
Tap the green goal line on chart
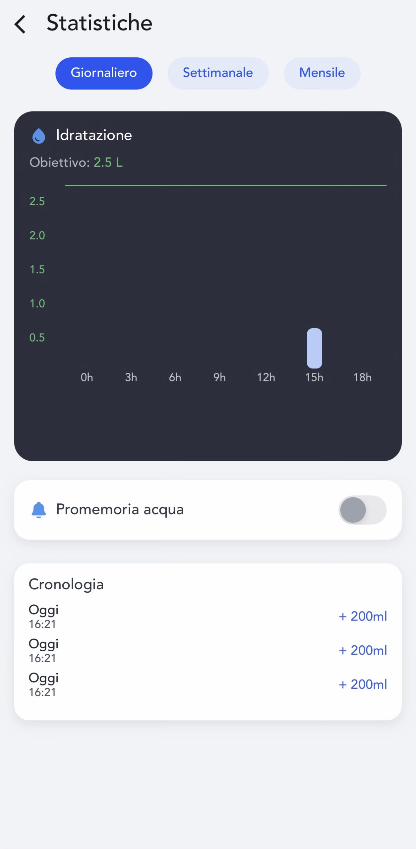point(225,185)
